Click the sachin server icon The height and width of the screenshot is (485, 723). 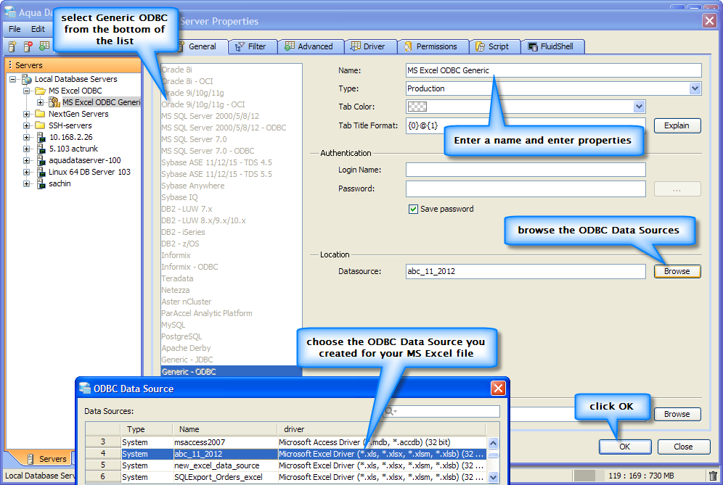[41, 183]
